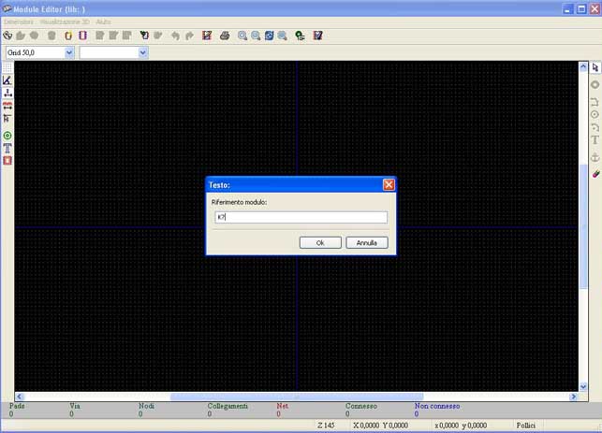
Task: Click the module check icon at toolbar end
Action: coord(318,36)
